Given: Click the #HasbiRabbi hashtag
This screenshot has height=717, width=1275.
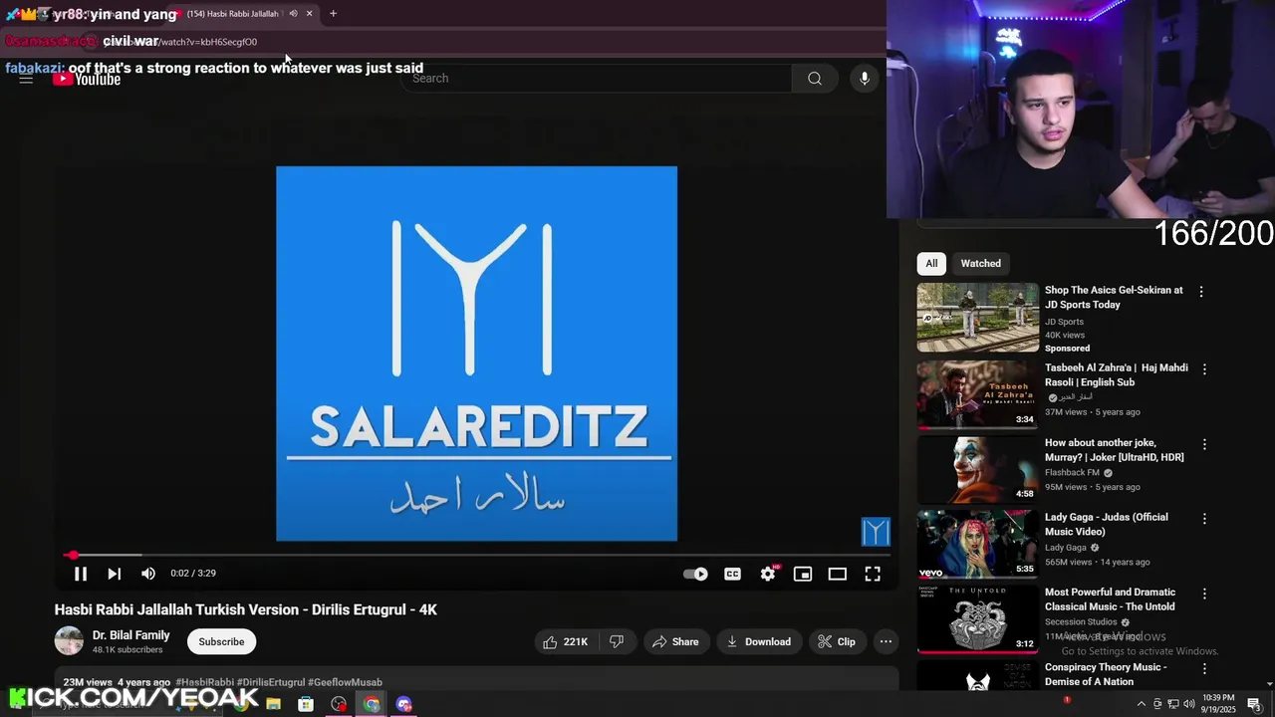Looking at the screenshot, I should pyautogui.click(x=204, y=683).
